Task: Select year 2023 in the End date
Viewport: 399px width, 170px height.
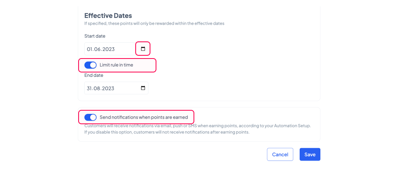Action: click(x=108, y=88)
